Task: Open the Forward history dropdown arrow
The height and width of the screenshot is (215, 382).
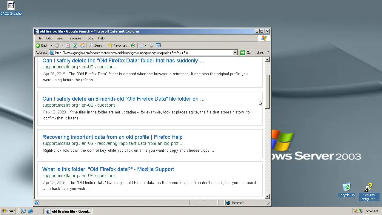Action: (x=62, y=45)
